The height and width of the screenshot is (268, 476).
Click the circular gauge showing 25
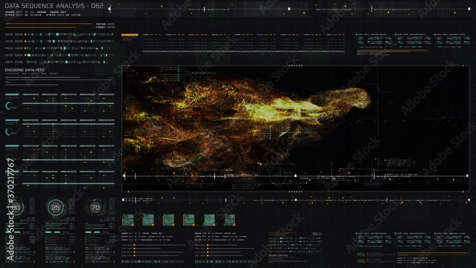click(56, 208)
